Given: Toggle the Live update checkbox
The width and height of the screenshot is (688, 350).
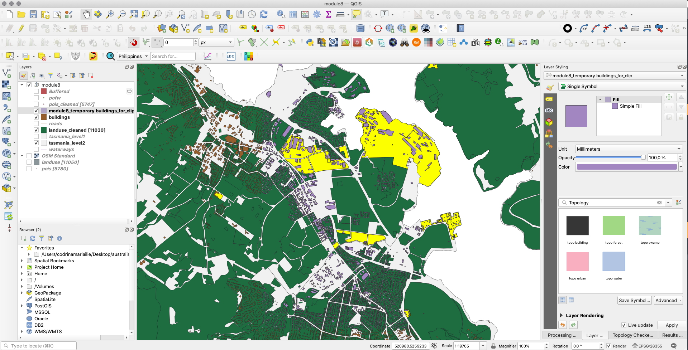Looking at the screenshot, I should [624, 325].
